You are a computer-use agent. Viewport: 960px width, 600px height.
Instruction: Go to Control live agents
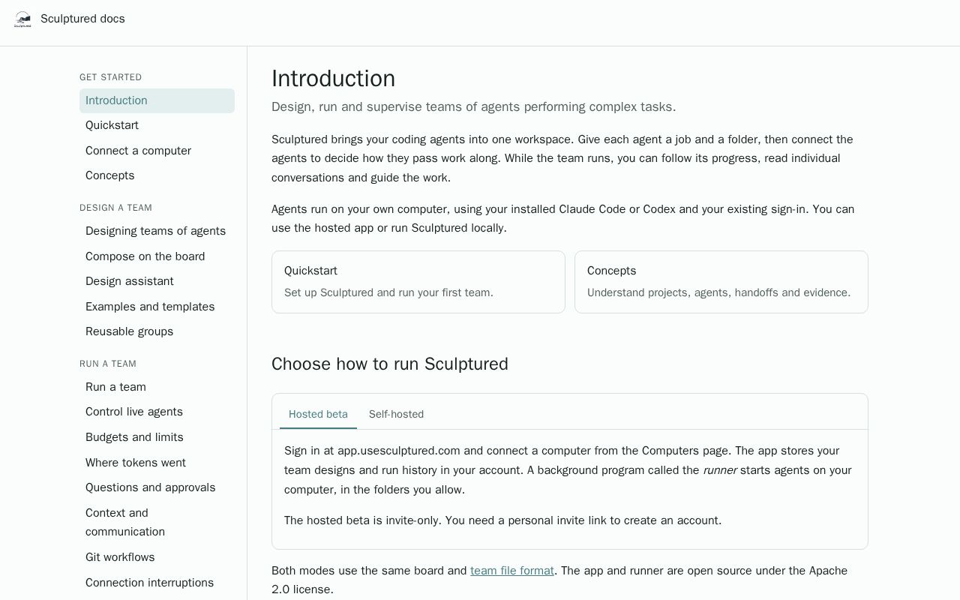coord(157,412)
